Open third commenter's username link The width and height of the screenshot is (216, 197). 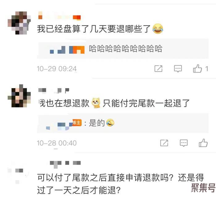(x=65, y=164)
